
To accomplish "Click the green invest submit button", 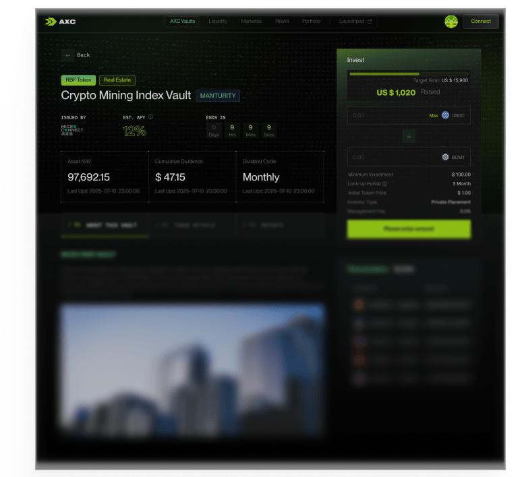I will click(409, 229).
